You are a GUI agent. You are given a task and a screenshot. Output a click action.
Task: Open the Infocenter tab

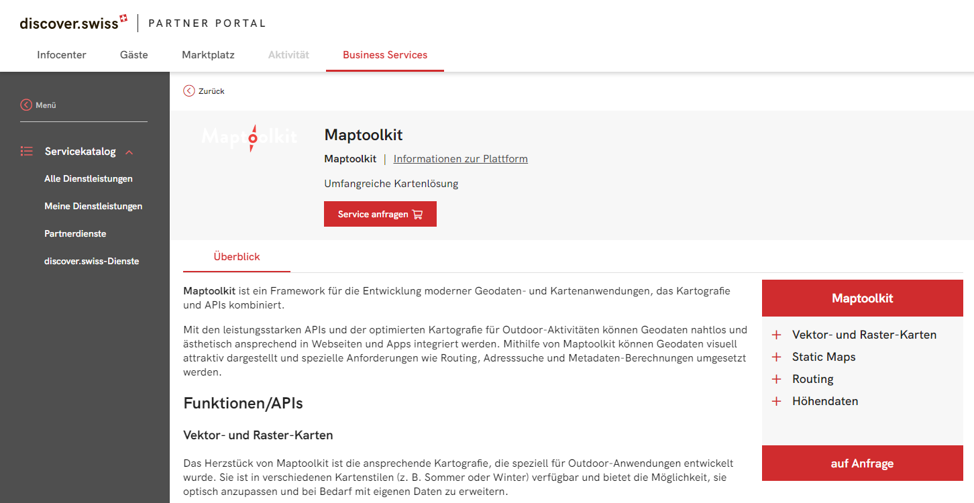click(x=62, y=55)
